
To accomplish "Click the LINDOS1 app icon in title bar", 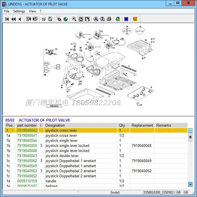I will point(5,4).
